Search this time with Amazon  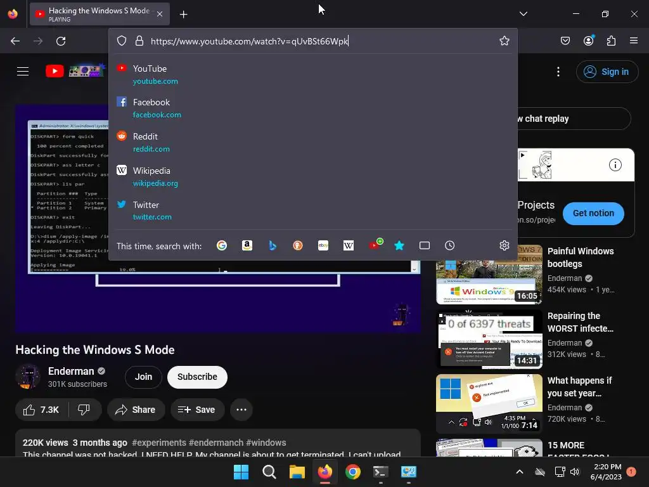[x=247, y=245]
